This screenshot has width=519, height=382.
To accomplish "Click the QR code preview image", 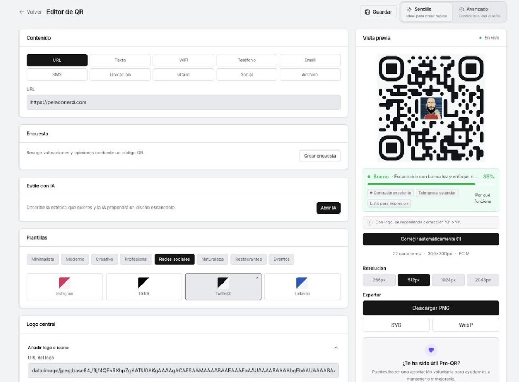I will point(431,108).
